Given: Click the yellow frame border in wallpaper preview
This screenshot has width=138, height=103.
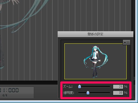Looking at the screenshot, I should pyautogui.click(x=96, y=44).
